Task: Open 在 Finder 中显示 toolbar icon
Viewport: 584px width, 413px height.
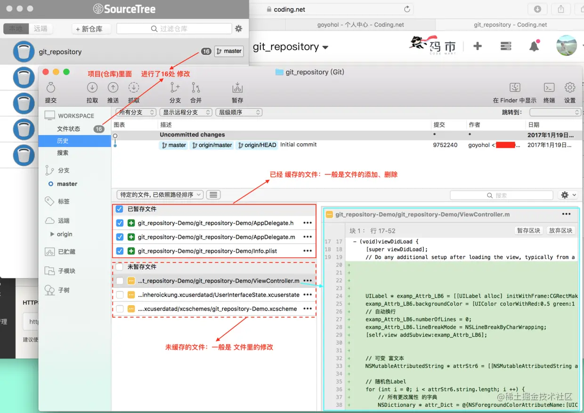Action: tap(515, 88)
